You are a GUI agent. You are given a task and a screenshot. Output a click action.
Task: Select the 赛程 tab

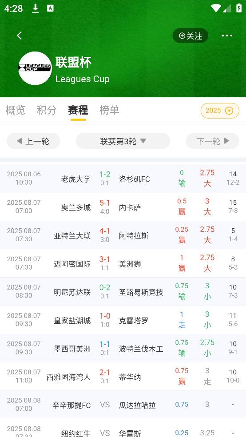[78, 111]
